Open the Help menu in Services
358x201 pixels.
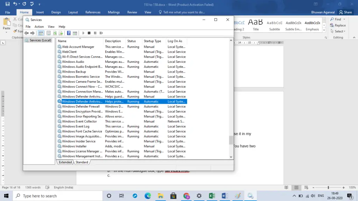[x=62, y=27]
